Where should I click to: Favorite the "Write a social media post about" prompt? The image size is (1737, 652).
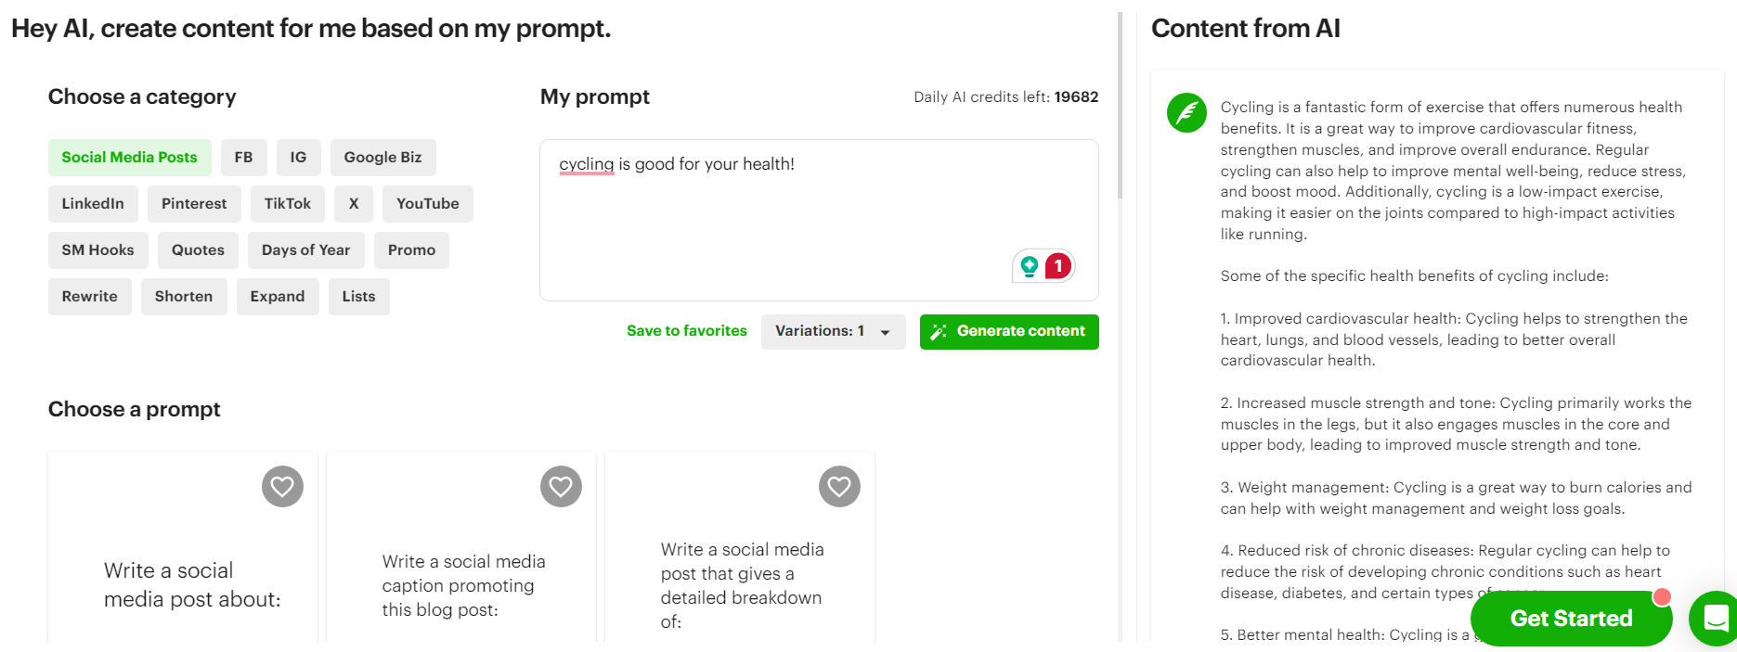click(x=282, y=486)
